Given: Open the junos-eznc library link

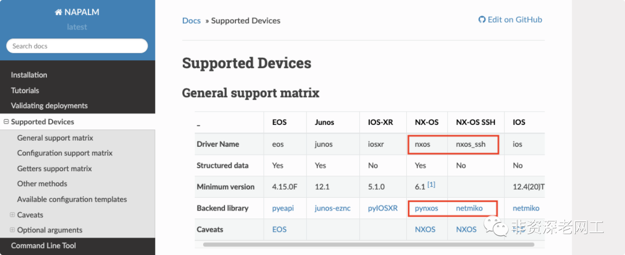Looking at the screenshot, I should click(x=333, y=208).
